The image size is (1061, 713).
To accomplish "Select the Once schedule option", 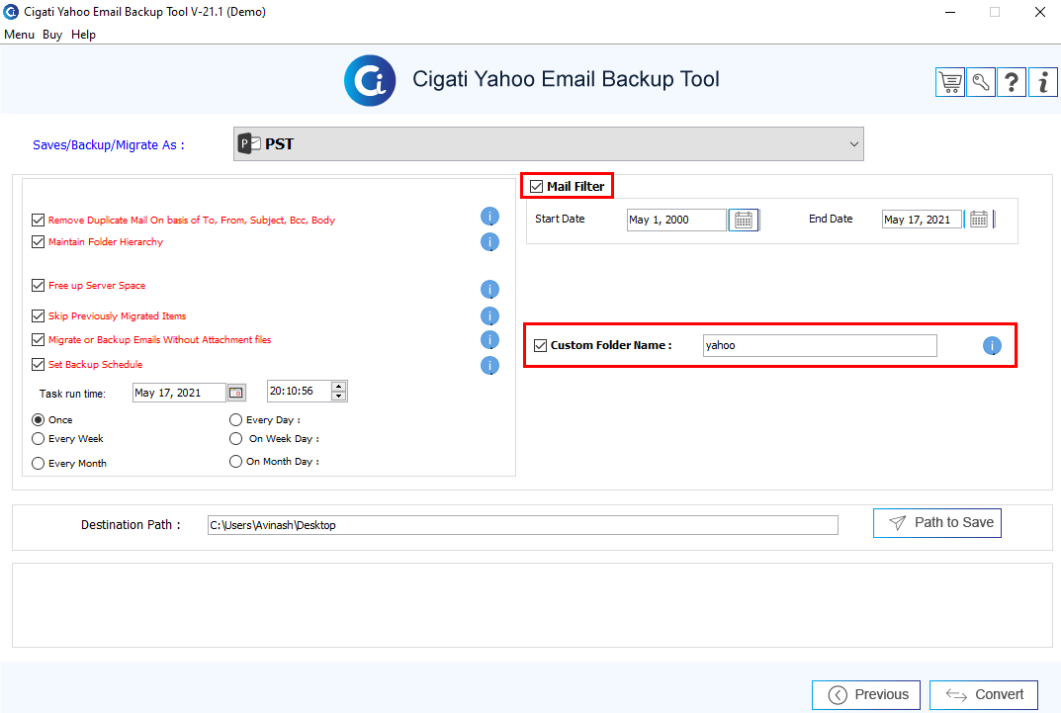I will point(38,420).
